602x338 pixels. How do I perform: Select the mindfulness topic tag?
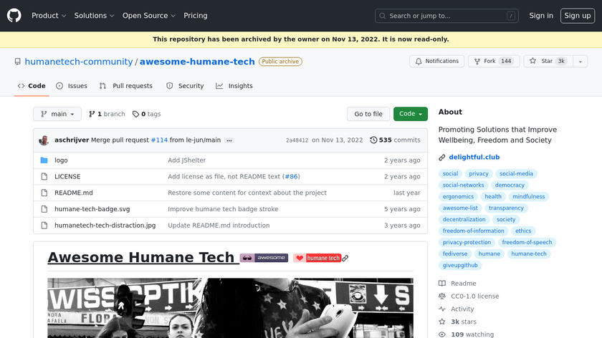[x=529, y=197]
